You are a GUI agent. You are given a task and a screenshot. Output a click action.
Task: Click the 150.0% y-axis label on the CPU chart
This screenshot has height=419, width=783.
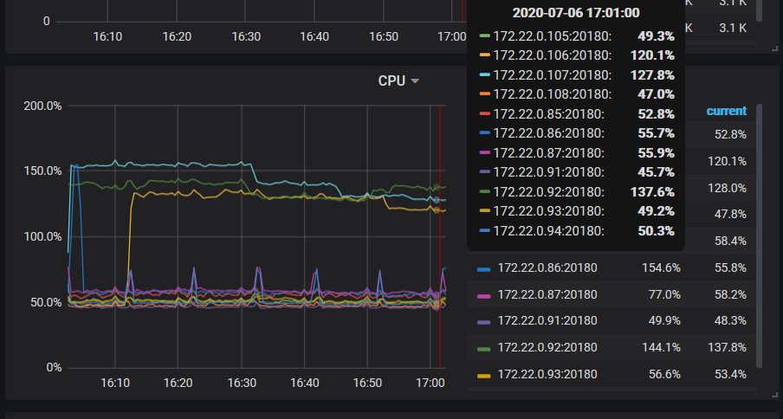(x=43, y=171)
